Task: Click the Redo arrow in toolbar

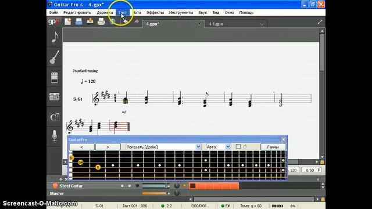Action: coord(137,21)
